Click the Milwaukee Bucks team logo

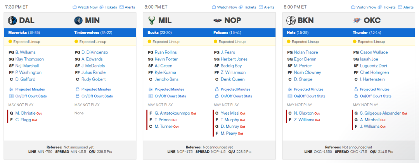point(152,21)
